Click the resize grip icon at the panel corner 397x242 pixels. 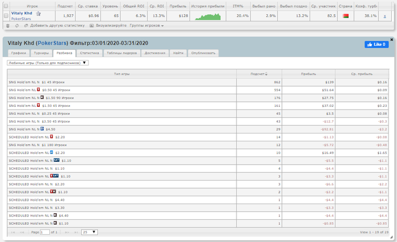391,237
